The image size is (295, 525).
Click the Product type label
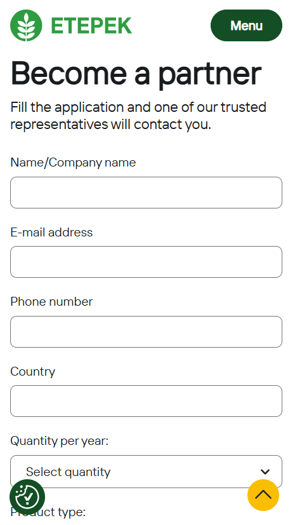pos(48,512)
